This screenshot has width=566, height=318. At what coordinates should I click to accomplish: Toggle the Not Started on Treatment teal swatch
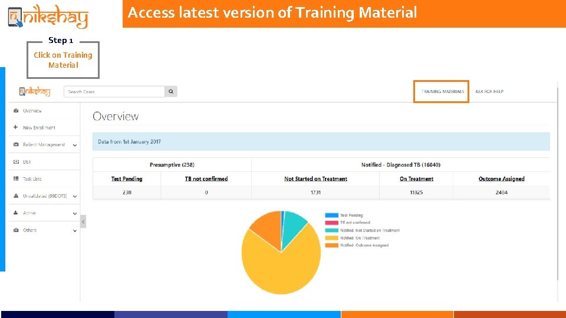[x=331, y=230]
